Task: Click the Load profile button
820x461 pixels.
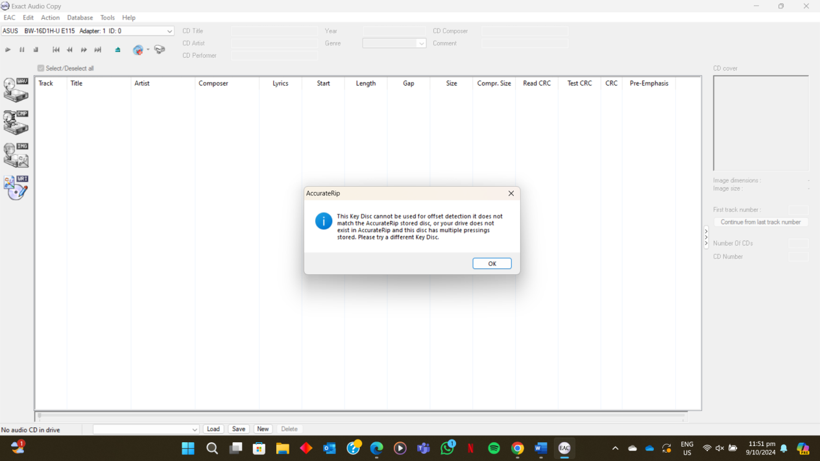Action: [x=213, y=429]
